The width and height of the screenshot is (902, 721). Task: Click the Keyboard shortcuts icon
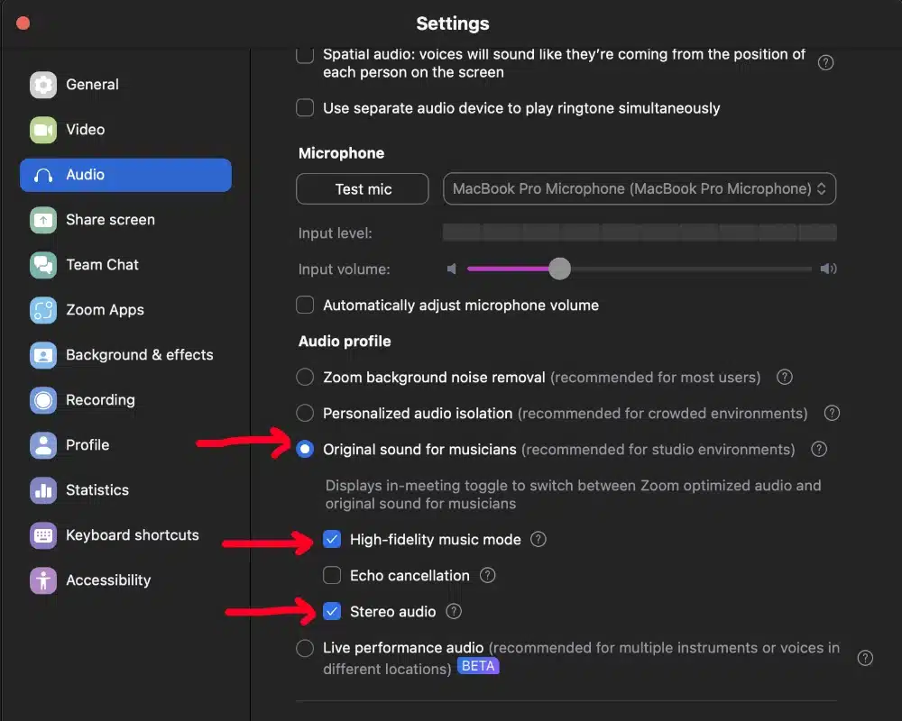[42, 535]
